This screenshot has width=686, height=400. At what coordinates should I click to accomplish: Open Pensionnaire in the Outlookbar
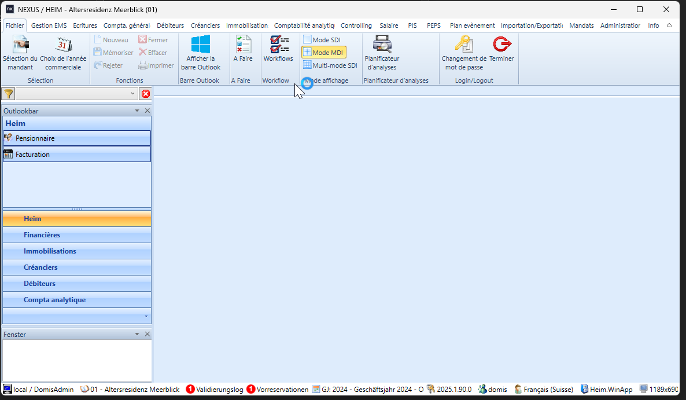(x=35, y=138)
